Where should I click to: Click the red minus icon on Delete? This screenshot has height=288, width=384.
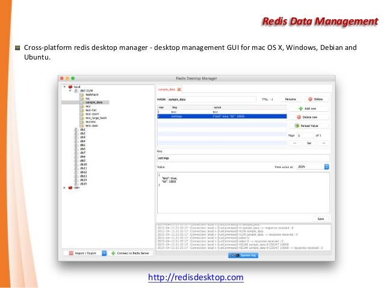tap(311, 99)
